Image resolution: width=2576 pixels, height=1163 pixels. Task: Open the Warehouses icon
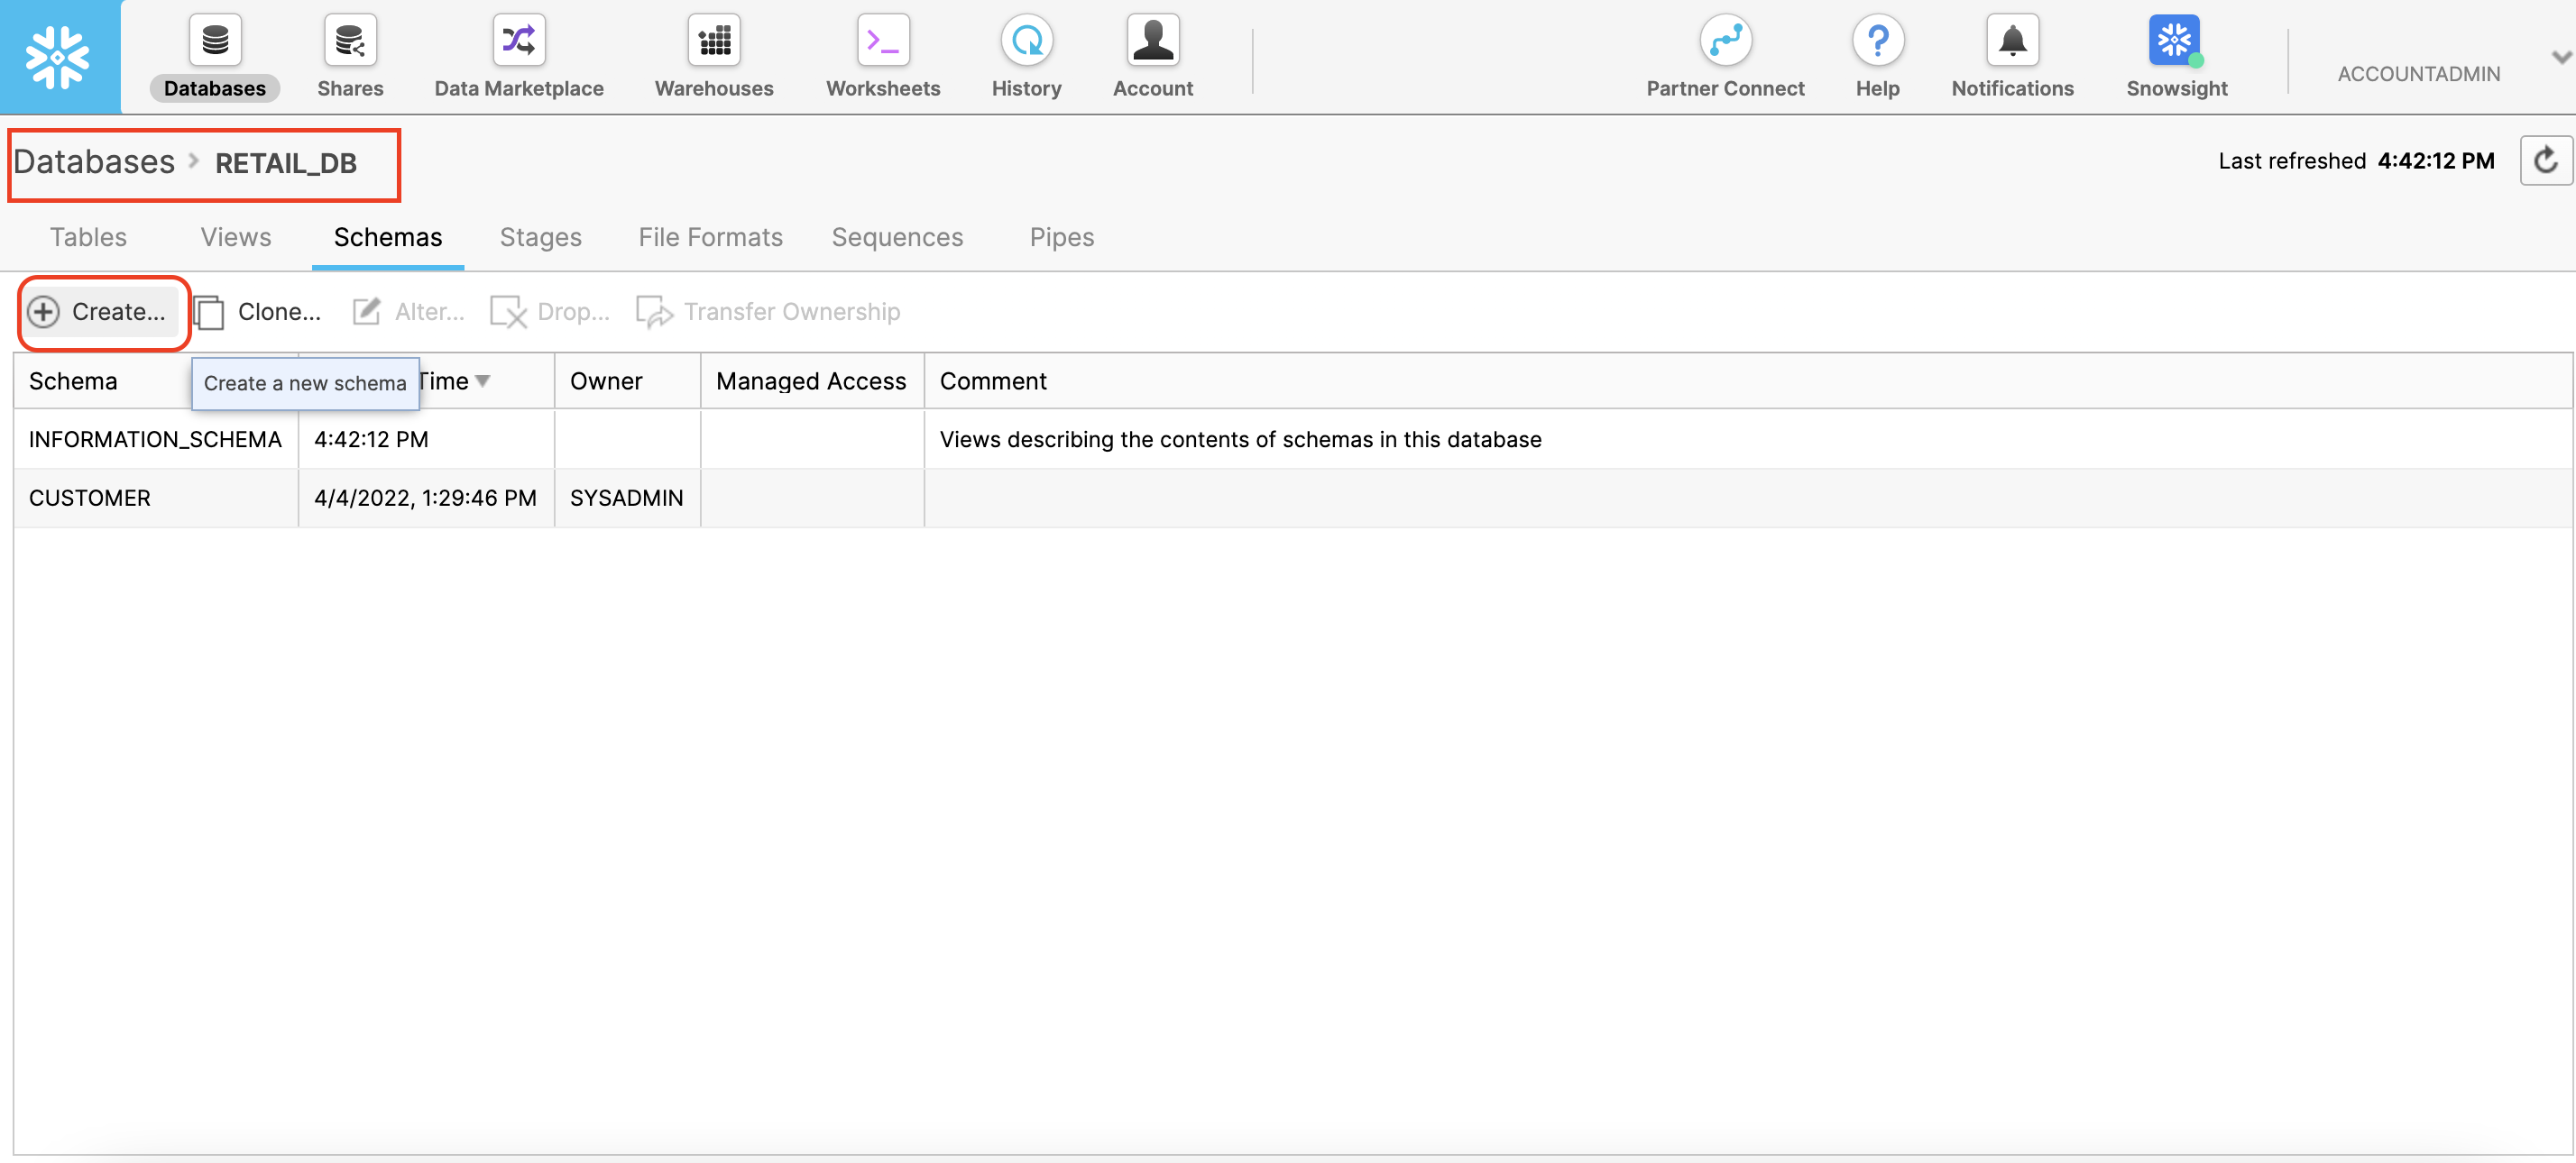pos(714,40)
